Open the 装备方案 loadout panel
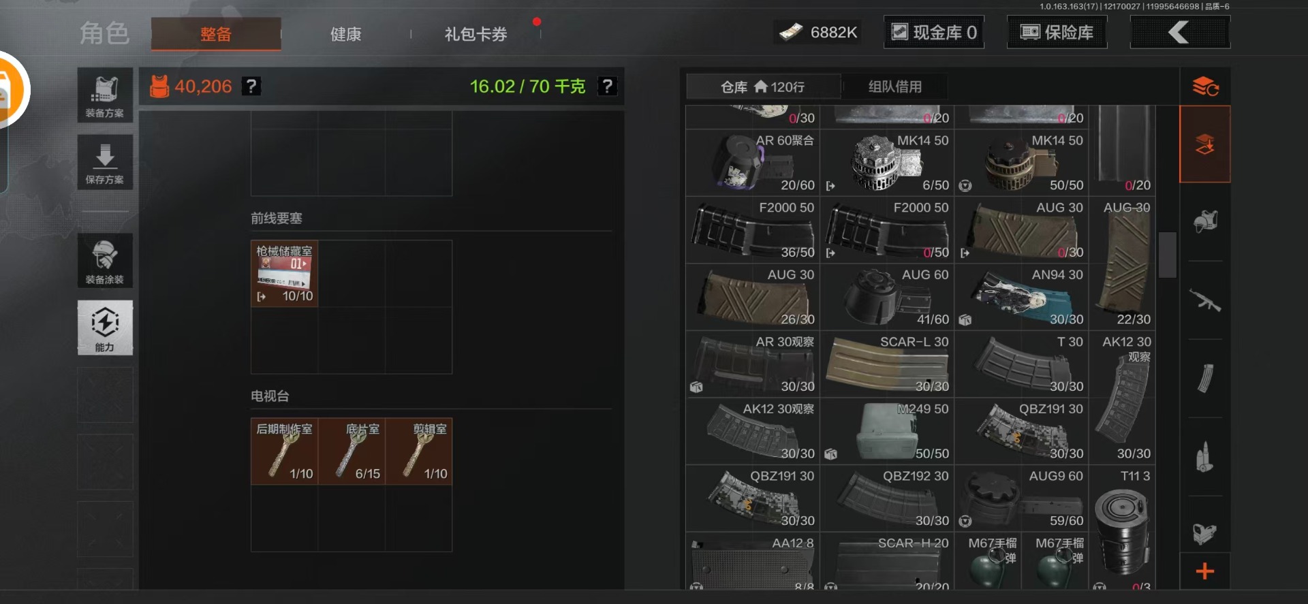This screenshot has width=1308, height=604. (x=105, y=96)
